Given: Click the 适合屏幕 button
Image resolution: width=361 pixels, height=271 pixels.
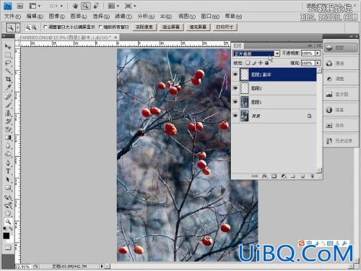Looking at the screenshot, I should (x=171, y=27).
